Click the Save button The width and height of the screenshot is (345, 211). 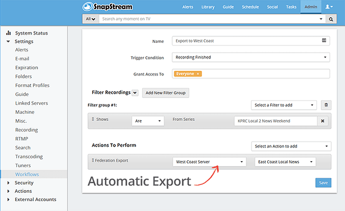coord(323,182)
